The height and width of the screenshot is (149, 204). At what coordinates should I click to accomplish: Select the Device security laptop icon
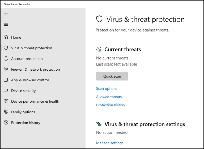click(x=6, y=91)
